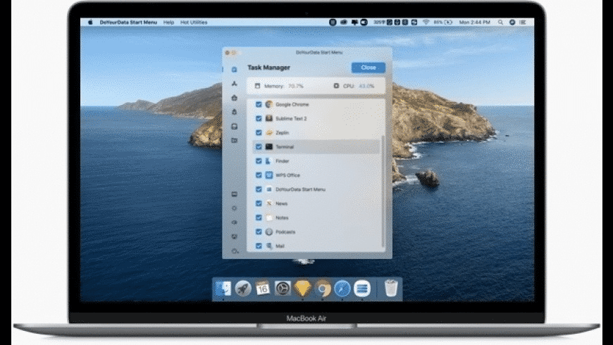Launch Safari from the Dock
Viewport: 613px width, 345px height.
[342, 289]
